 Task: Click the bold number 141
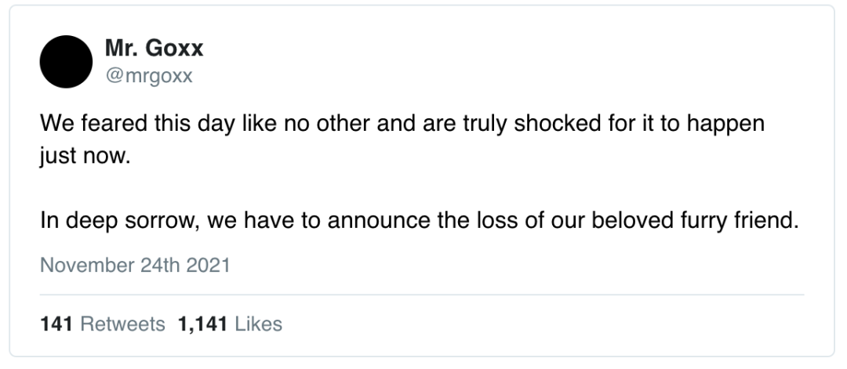tap(56, 324)
